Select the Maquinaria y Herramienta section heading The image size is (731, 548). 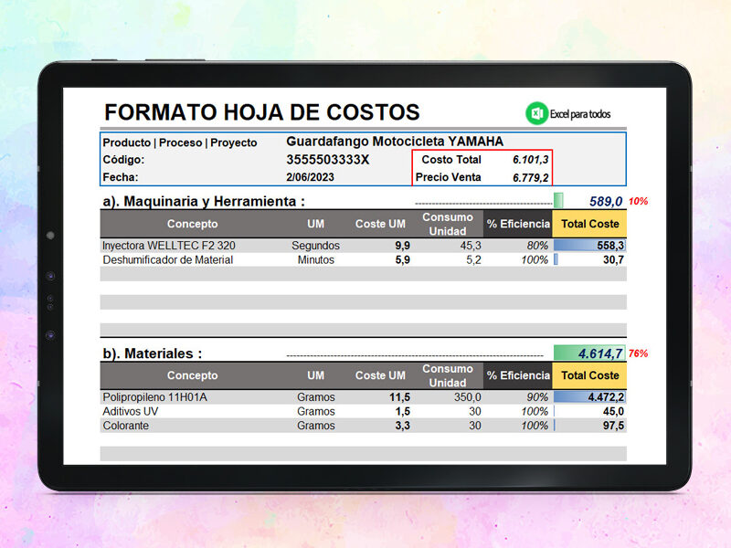[204, 201]
